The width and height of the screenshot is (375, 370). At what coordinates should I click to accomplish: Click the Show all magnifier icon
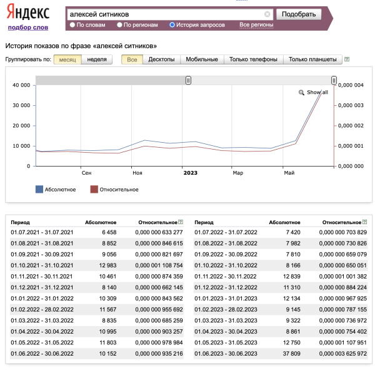pyautogui.click(x=301, y=92)
